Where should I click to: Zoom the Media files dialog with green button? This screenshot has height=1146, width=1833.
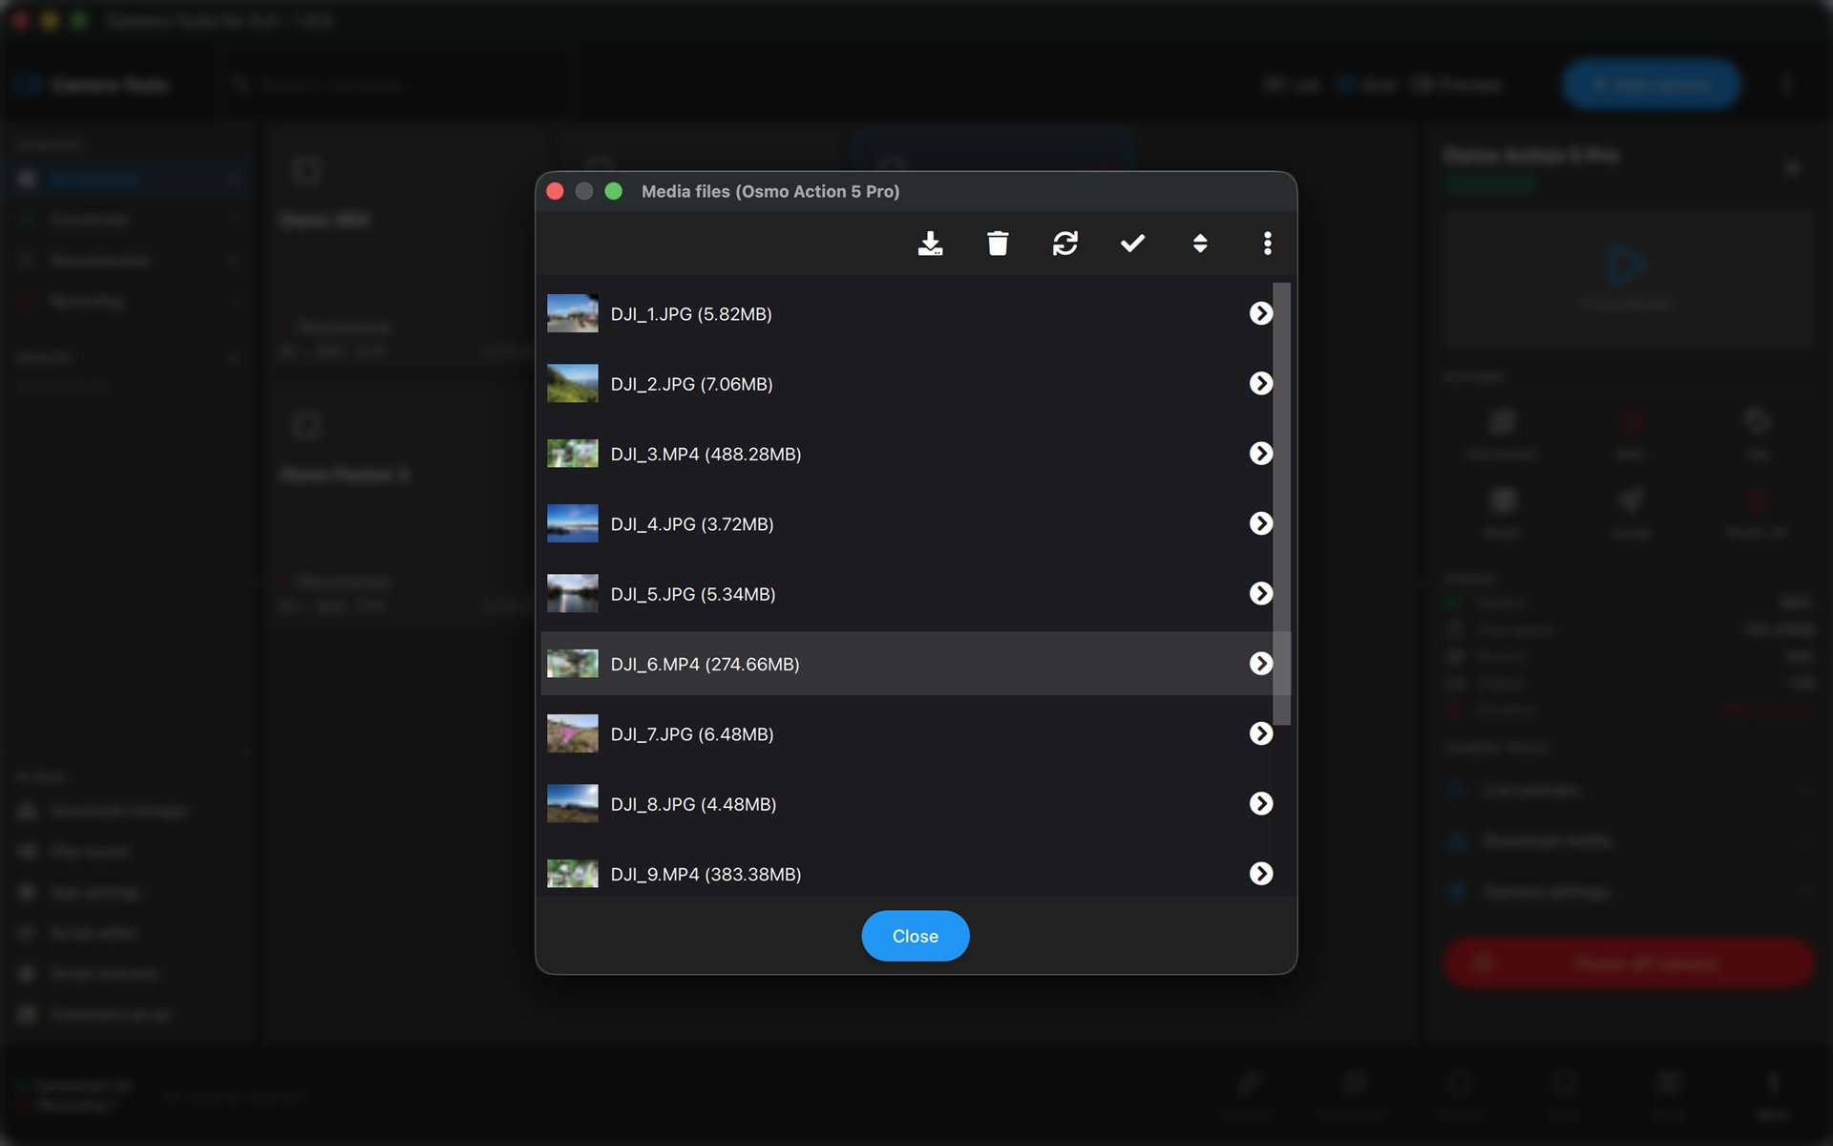click(614, 191)
